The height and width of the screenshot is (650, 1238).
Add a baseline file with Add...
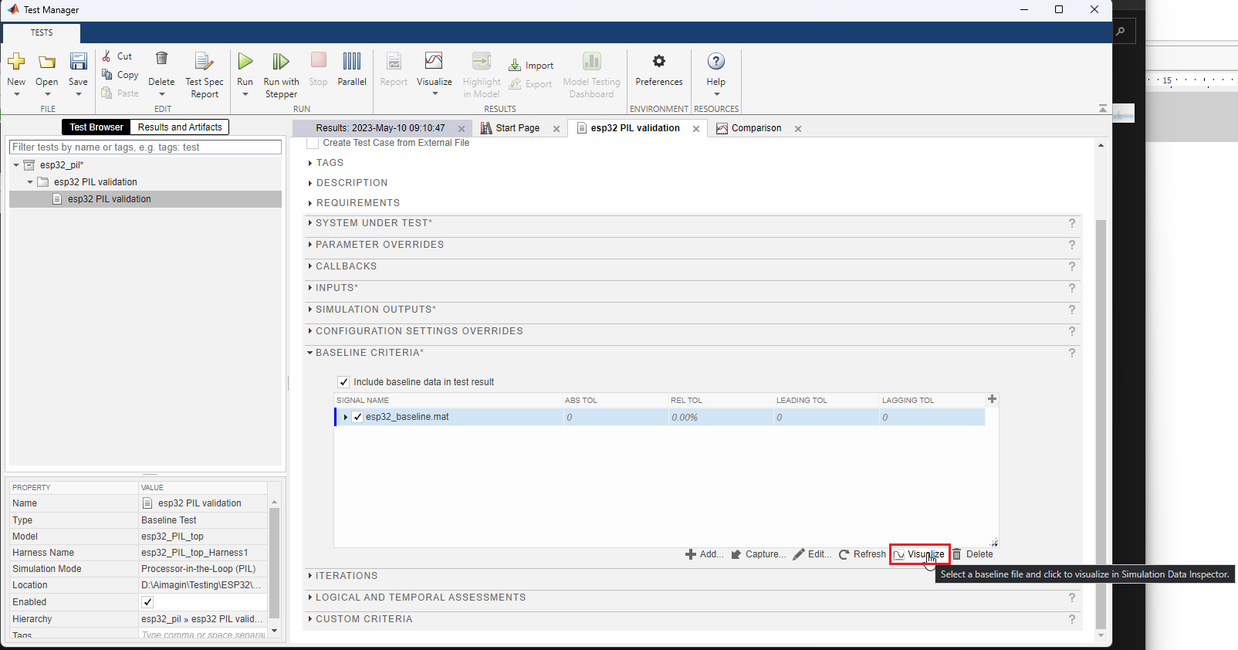point(704,554)
